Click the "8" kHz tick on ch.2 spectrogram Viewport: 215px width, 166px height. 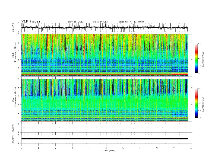[19, 88]
